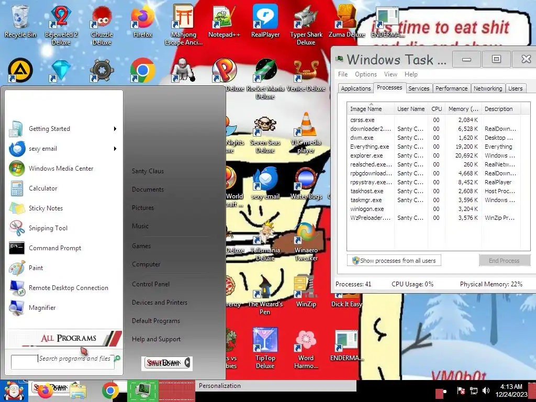Click the Start menu Shut Down button
Image resolution: width=536 pixels, height=402 pixels.
point(163,363)
